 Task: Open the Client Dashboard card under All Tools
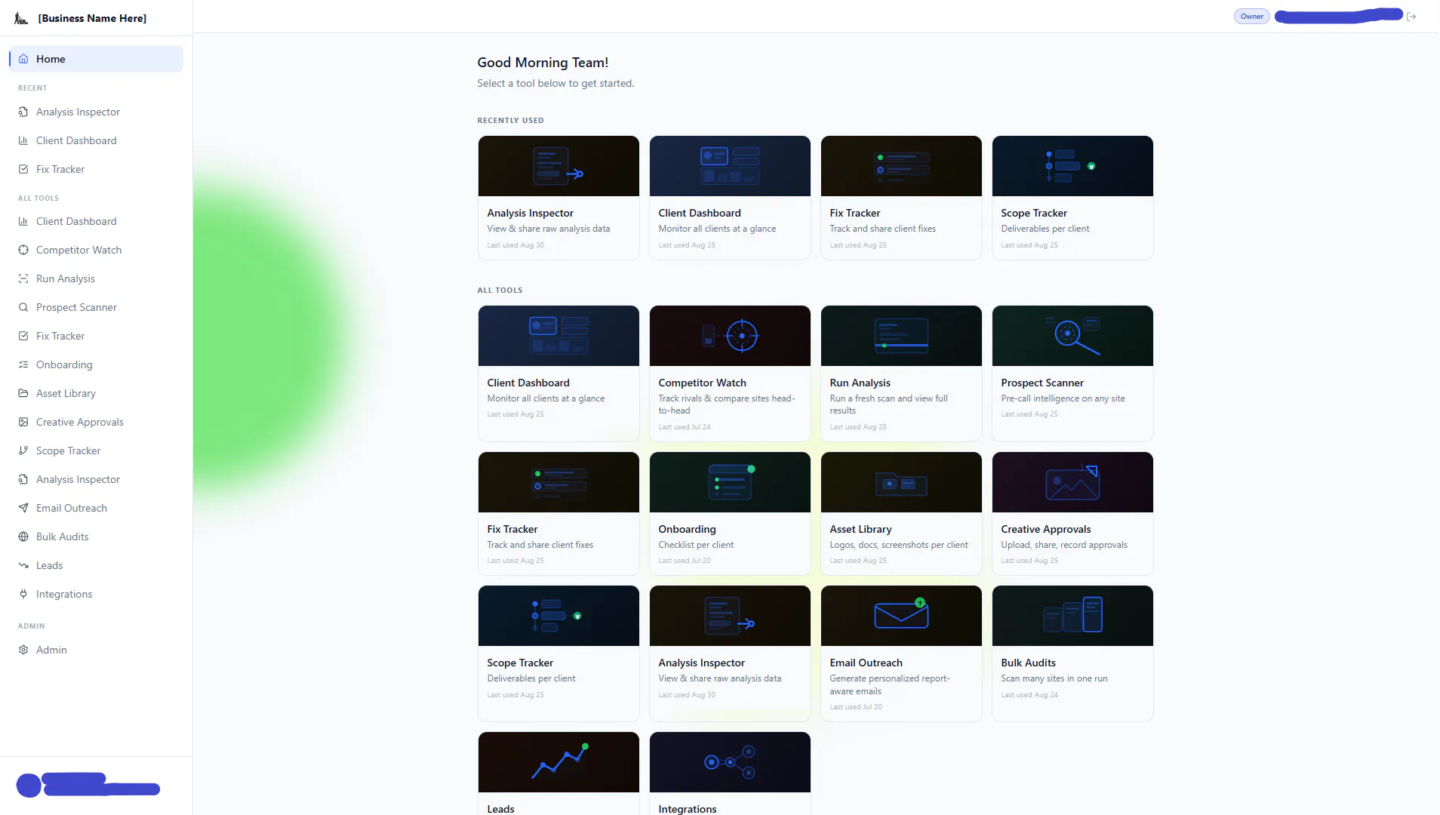[x=558, y=374]
